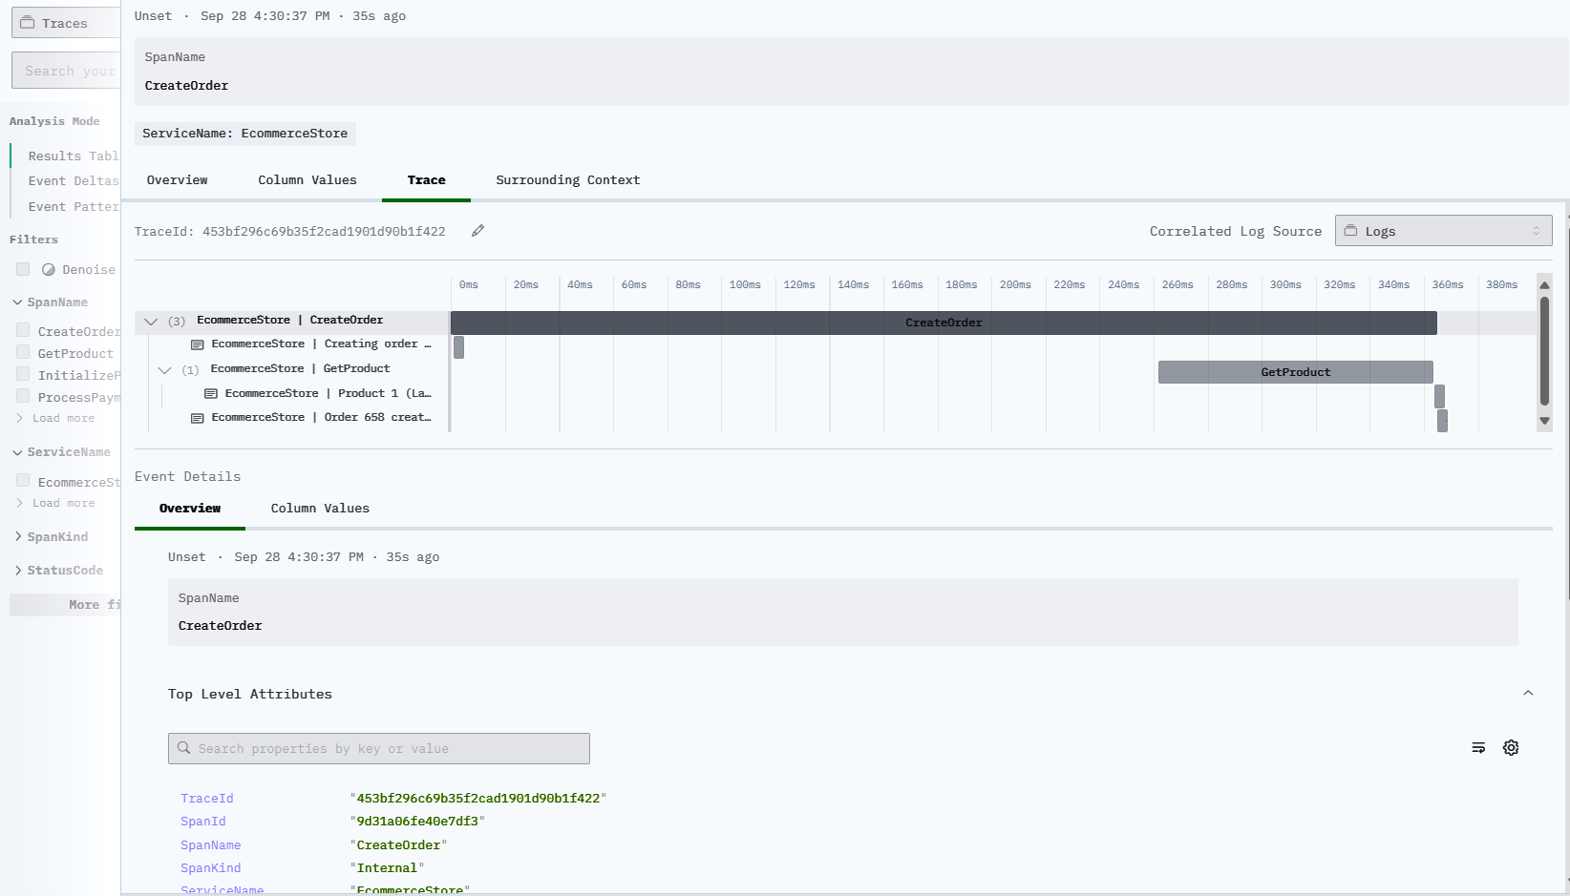Click the ServiceName: EcommerceStore tag
Screen dimensions: 1570x896
coord(245,134)
